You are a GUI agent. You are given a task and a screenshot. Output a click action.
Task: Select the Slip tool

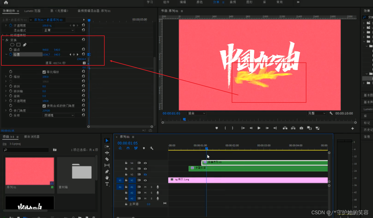[x=107, y=165]
